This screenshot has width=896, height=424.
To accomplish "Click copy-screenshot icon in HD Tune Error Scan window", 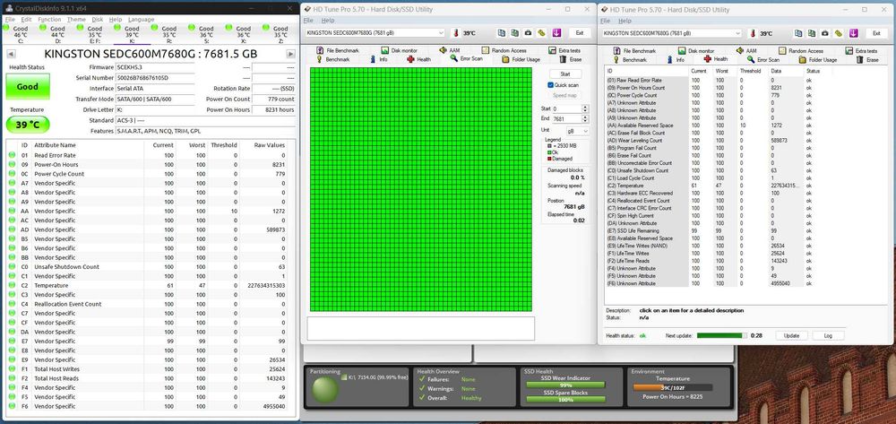I will pyautogui.click(x=515, y=33).
